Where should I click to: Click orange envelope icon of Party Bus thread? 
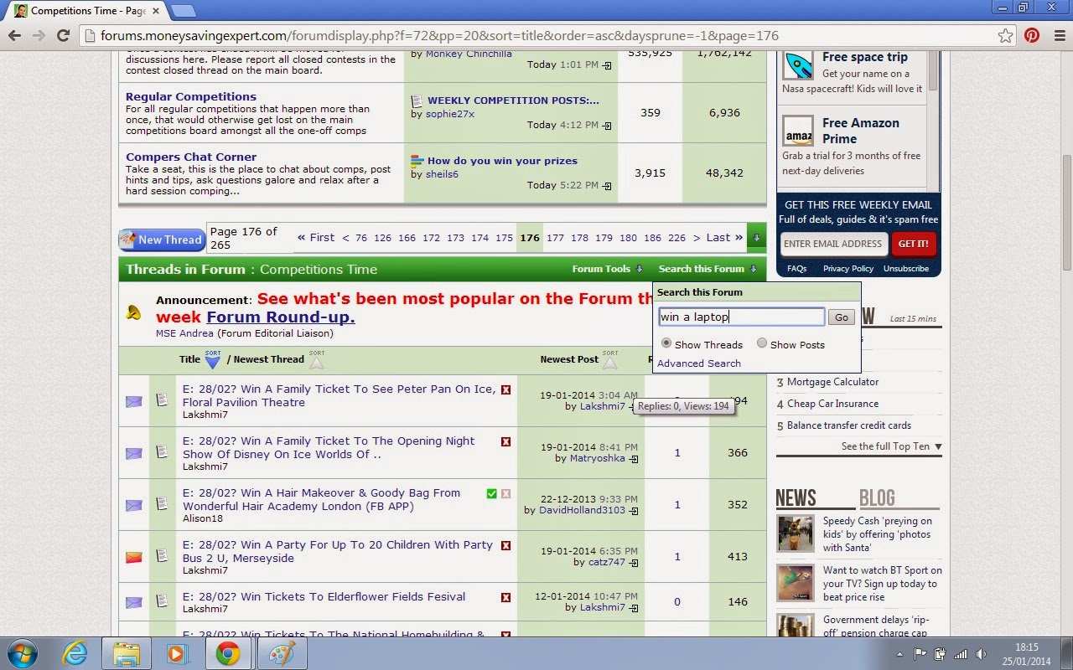134,557
